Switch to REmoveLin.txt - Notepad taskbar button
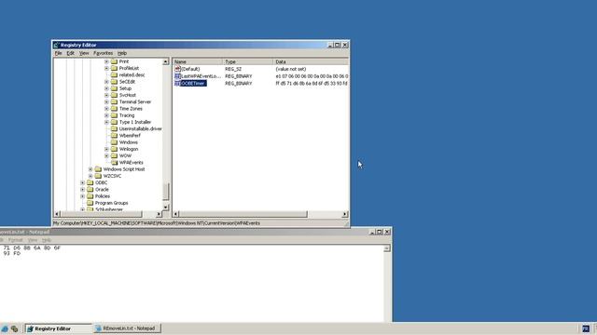The height and width of the screenshot is (335, 597). click(127, 328)
